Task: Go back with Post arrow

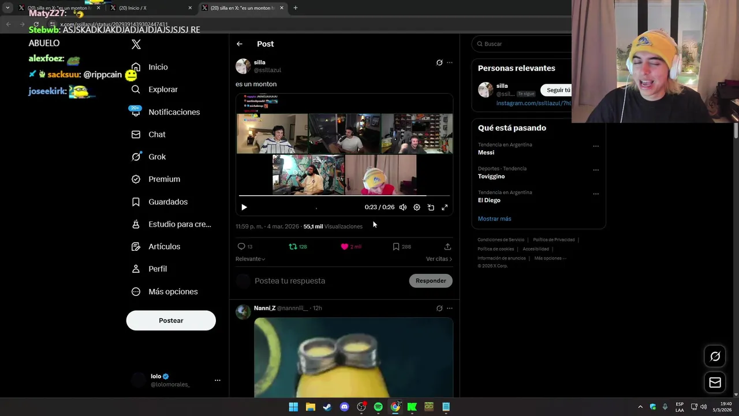Action: (x=240, y=44)
